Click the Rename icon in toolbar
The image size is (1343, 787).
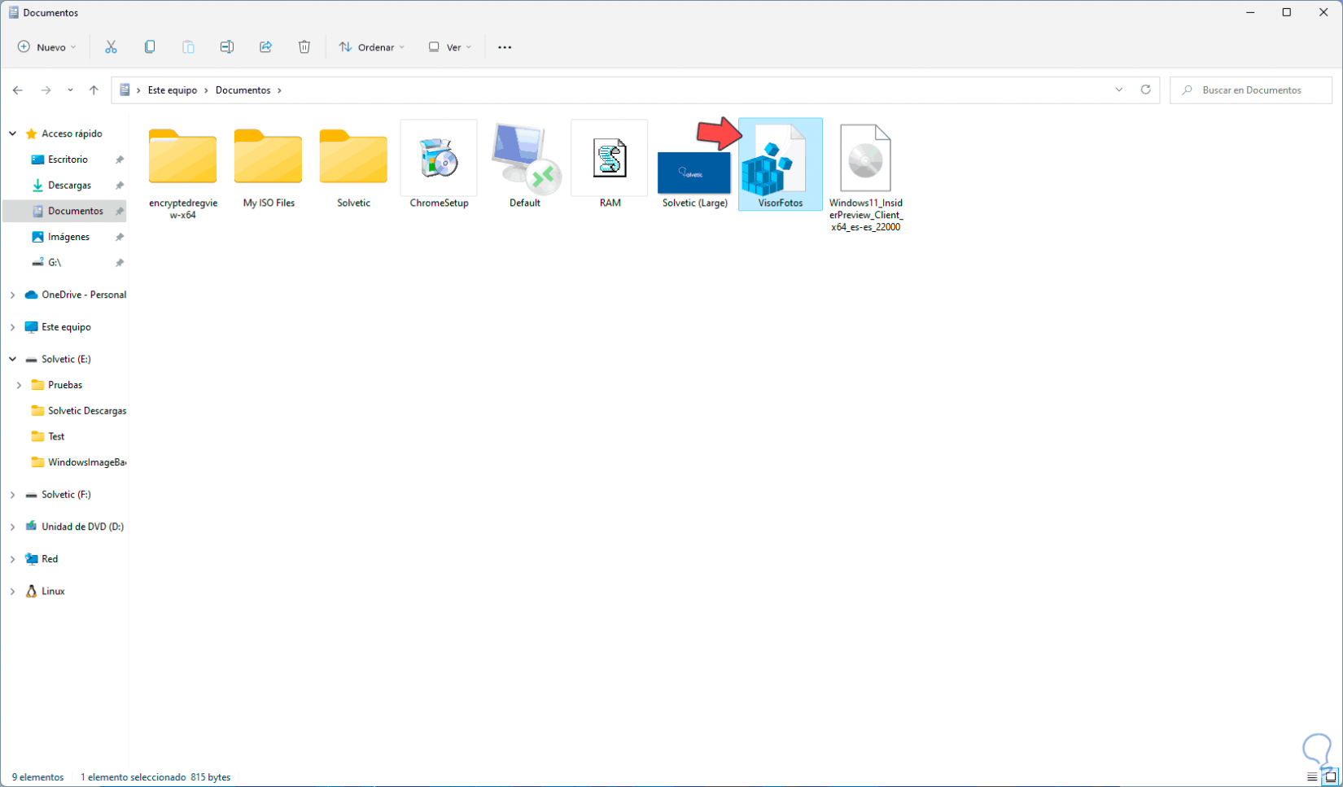point(227,47)
